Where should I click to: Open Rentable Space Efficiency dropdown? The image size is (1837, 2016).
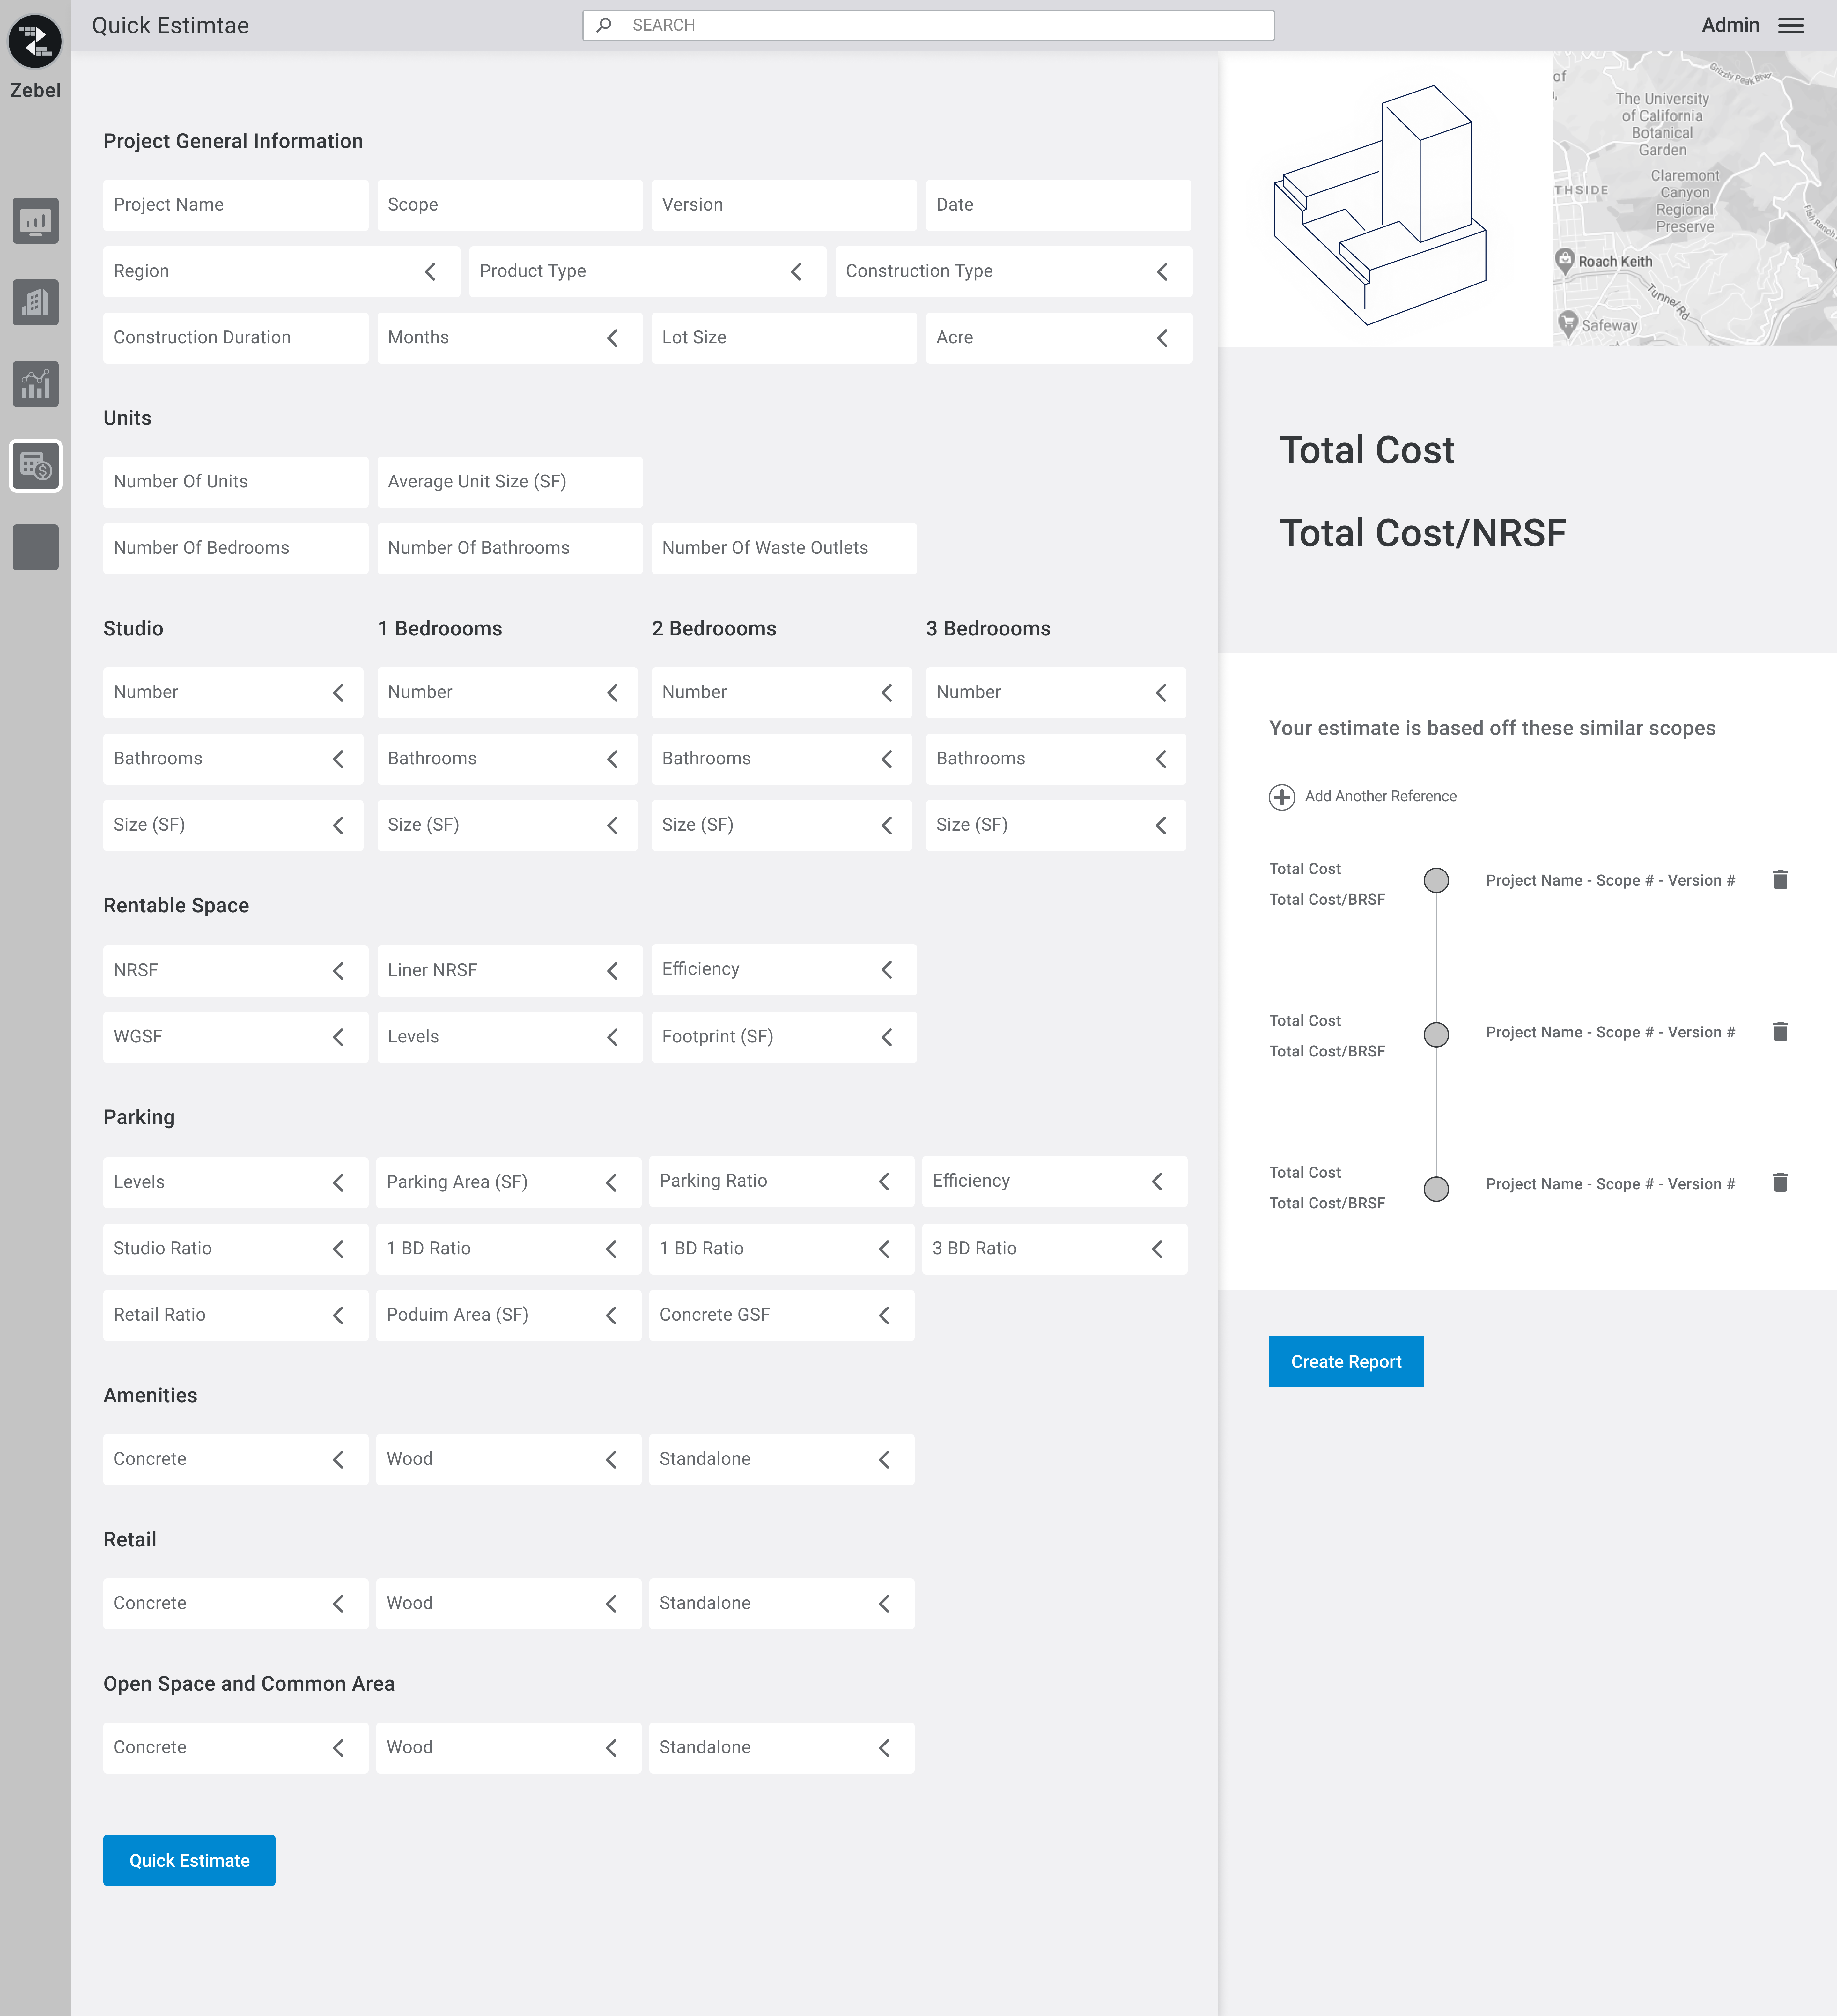coord(784,970)
